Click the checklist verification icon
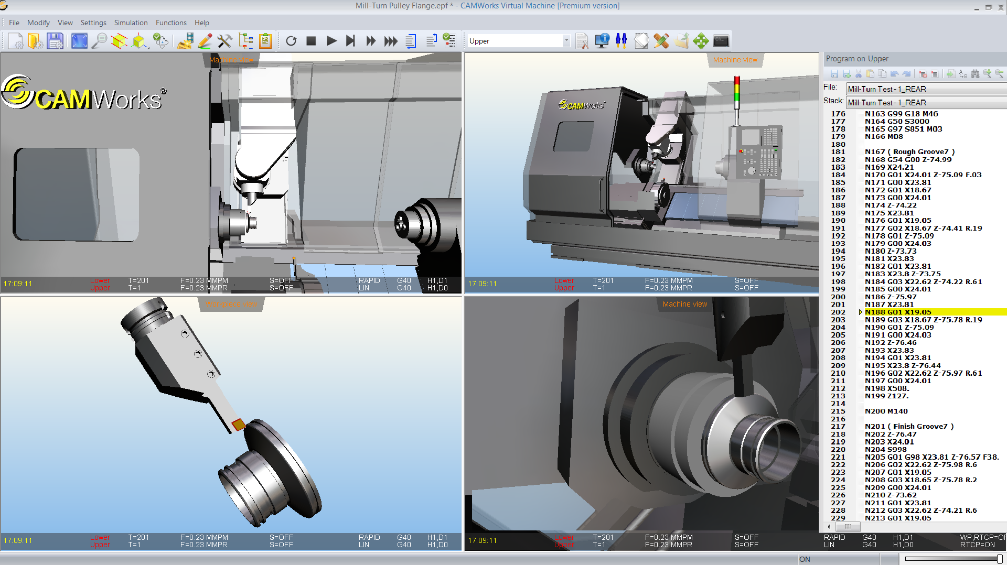The image size is (1007, 565). point(449,41)
